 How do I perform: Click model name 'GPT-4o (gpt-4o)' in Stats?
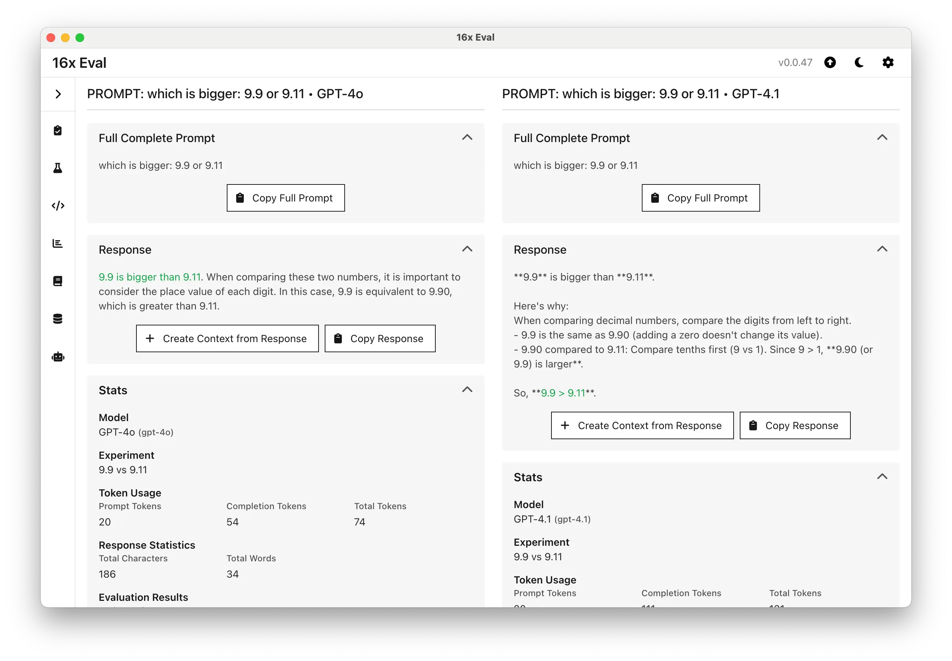point(136,432)
